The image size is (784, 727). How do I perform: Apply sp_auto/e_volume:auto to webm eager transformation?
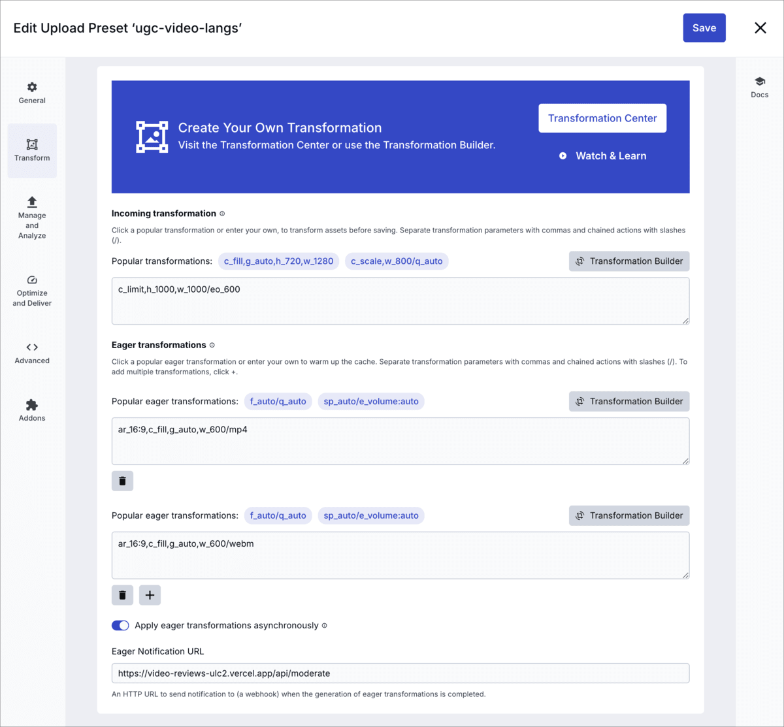click(371, 515)
